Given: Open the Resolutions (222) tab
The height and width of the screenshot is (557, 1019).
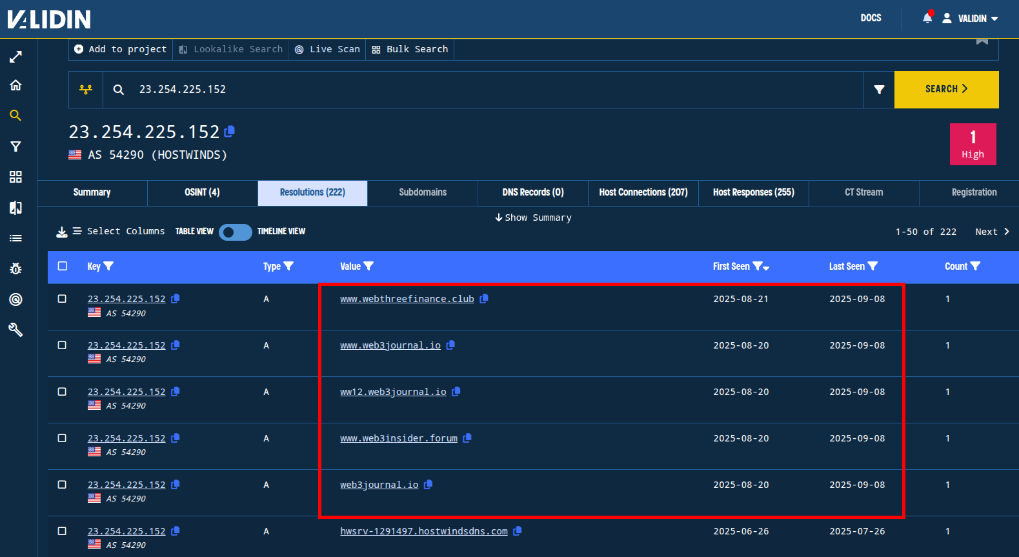Looking at the screenshot, I should click(312, 192).
